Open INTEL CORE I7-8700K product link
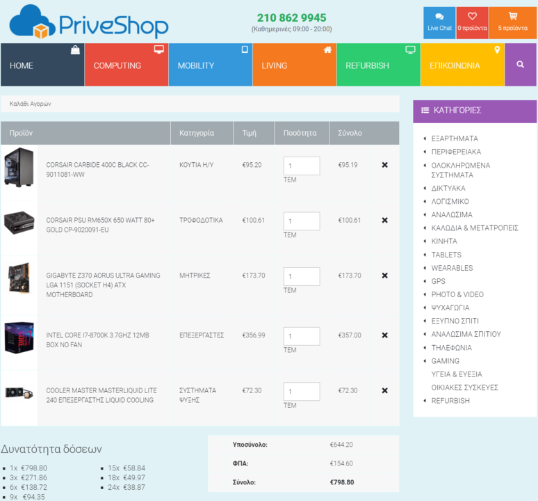The height and width of the screenshot is (501, 538). pos(97,340)
